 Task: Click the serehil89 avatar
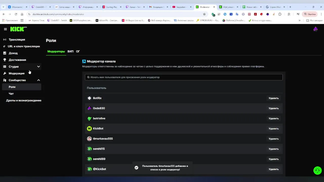(89, 159)
